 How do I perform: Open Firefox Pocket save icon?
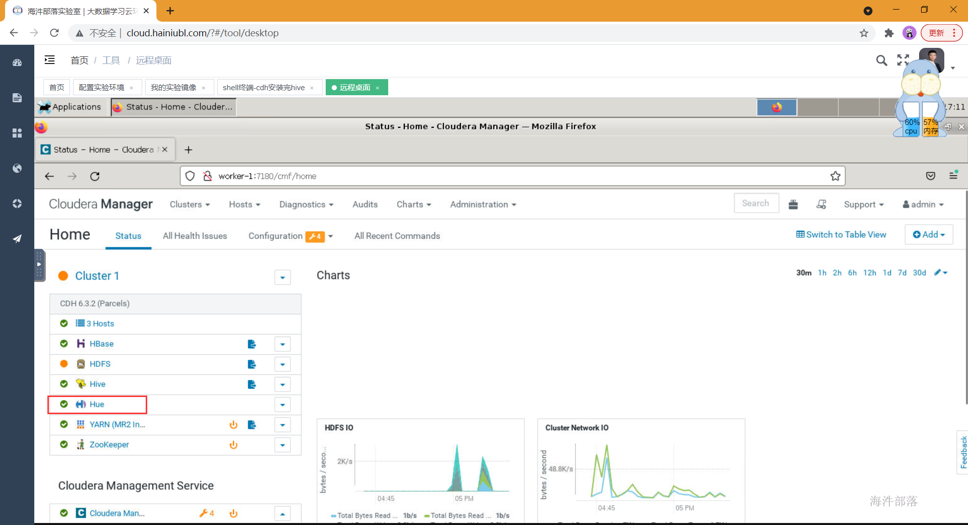click(x=931, y=176)
